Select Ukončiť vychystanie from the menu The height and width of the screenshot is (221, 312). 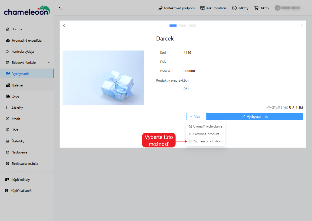point(207,126)
